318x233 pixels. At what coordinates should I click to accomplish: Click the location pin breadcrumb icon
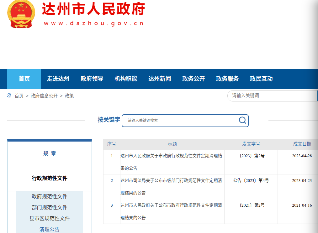tap(9, 96)
